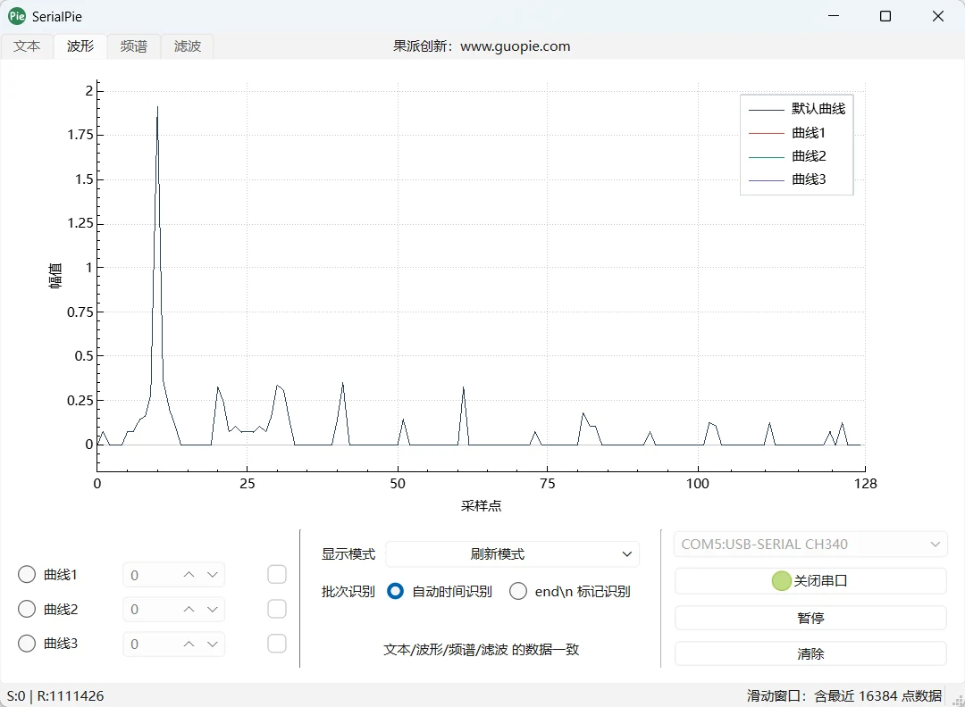This screenshot has width=965, height=707.
Task: Click the 清除 button
Action: coord(810,653)
